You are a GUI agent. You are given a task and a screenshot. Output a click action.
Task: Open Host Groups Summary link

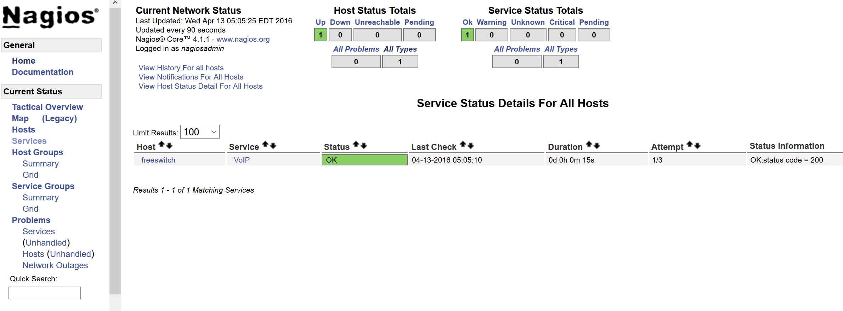point(41,164)
